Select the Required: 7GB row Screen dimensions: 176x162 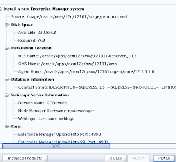[32, 40]
